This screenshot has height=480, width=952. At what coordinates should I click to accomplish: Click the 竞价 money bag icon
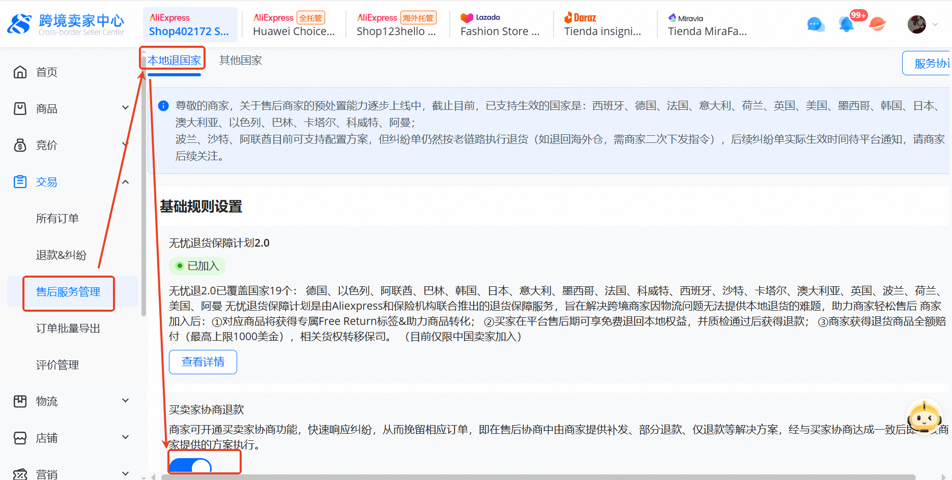[20, 145]
